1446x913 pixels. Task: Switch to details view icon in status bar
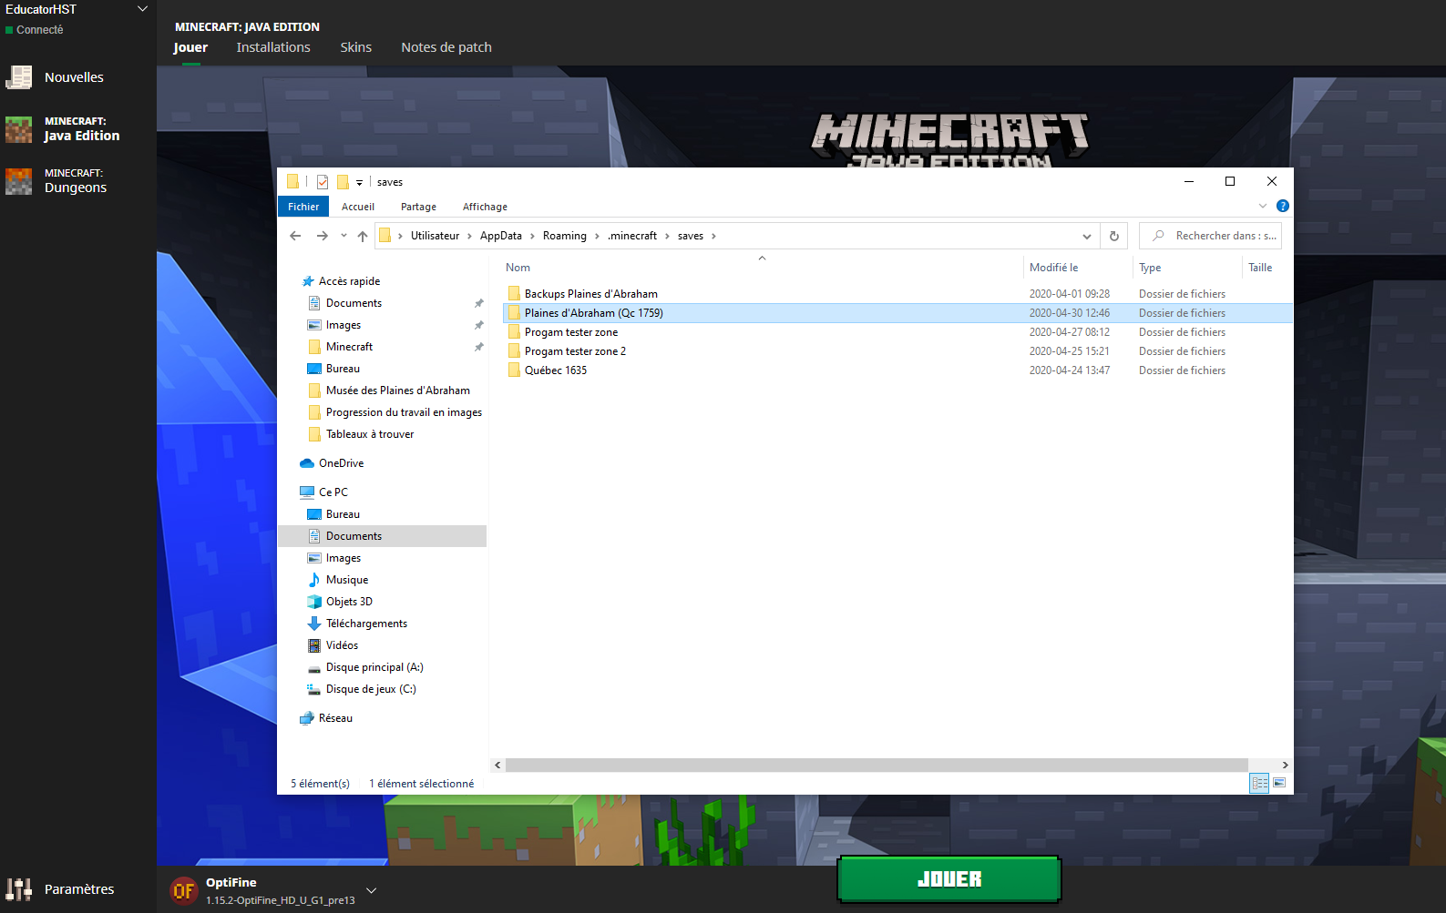(x=1259, y=783)
